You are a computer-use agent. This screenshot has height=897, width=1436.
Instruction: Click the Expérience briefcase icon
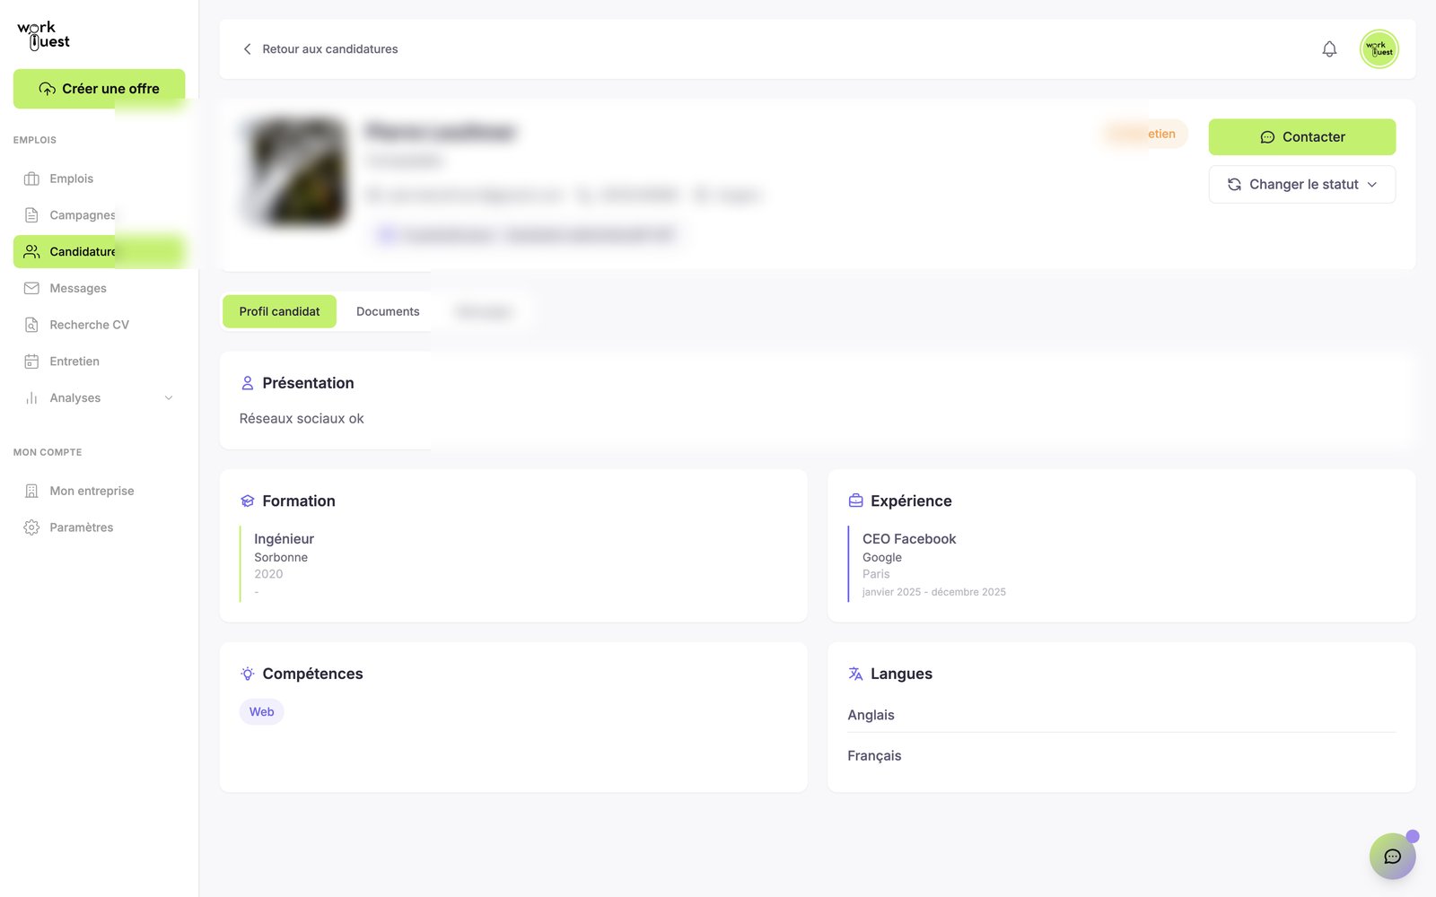tap(856, 501)
